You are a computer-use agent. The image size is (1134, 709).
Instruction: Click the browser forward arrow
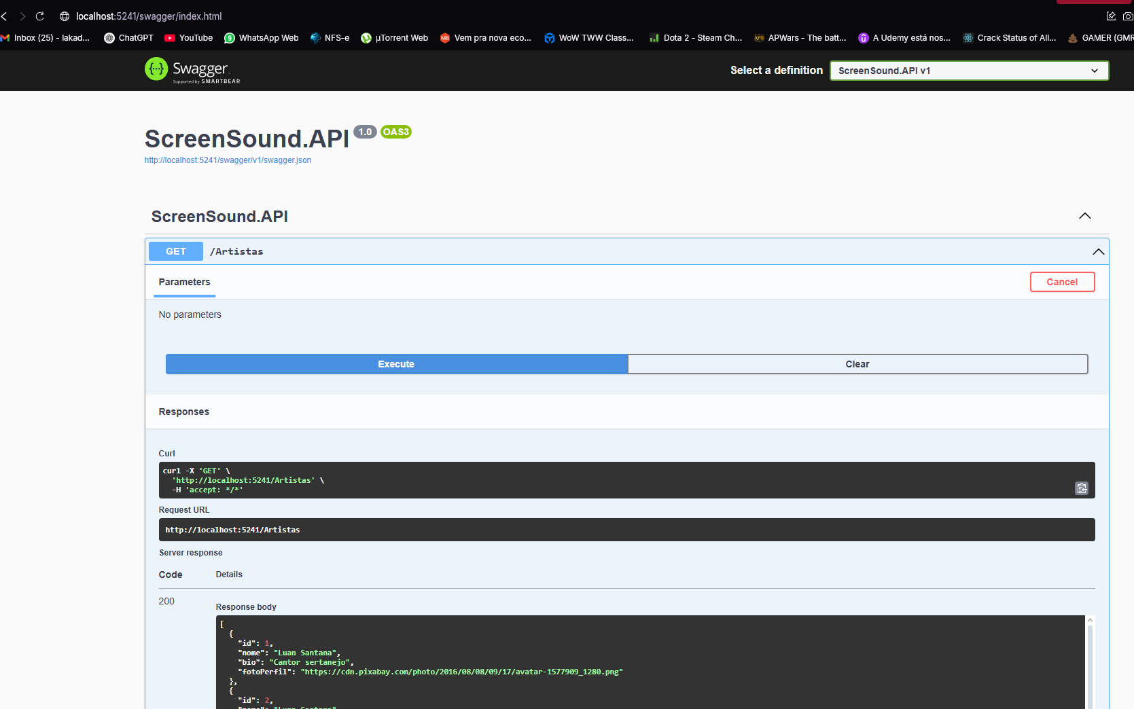coord(22,16)
